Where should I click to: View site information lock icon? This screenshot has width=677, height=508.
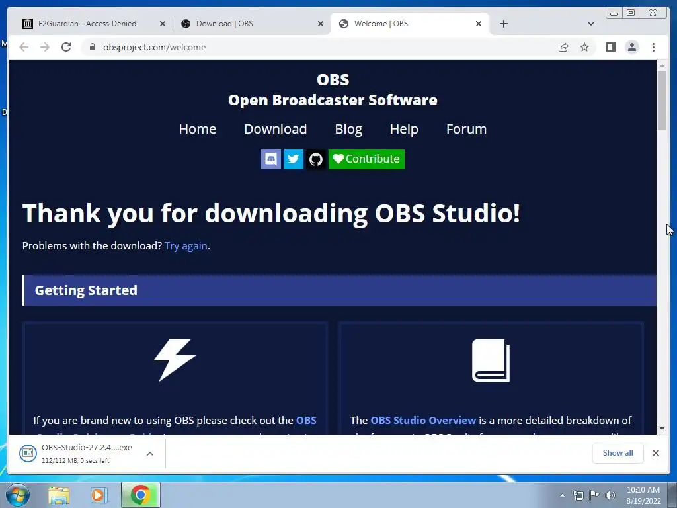(x=93, y=47)
